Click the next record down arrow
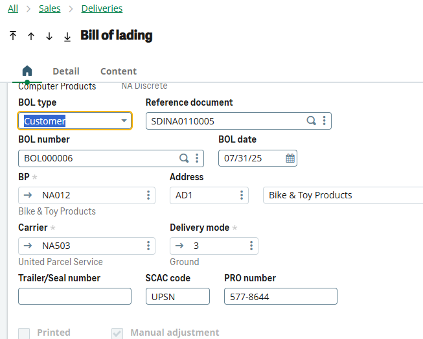Image resolution: width=423 pixels, height=339 pixels. click(49, 36)
